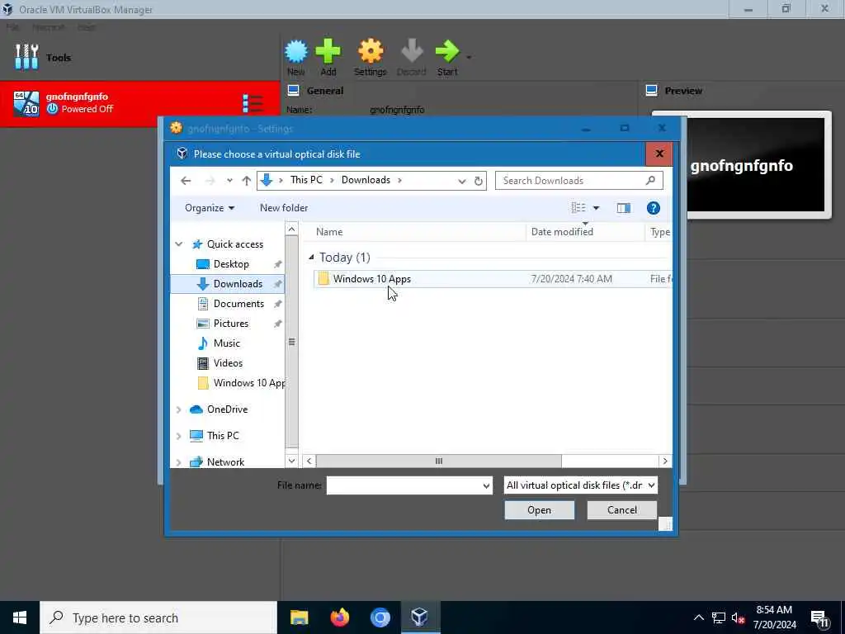Viewport: 845px width, 634px height.
Task: Collapse the Today (1) group
Action: (x=311, y=258)
